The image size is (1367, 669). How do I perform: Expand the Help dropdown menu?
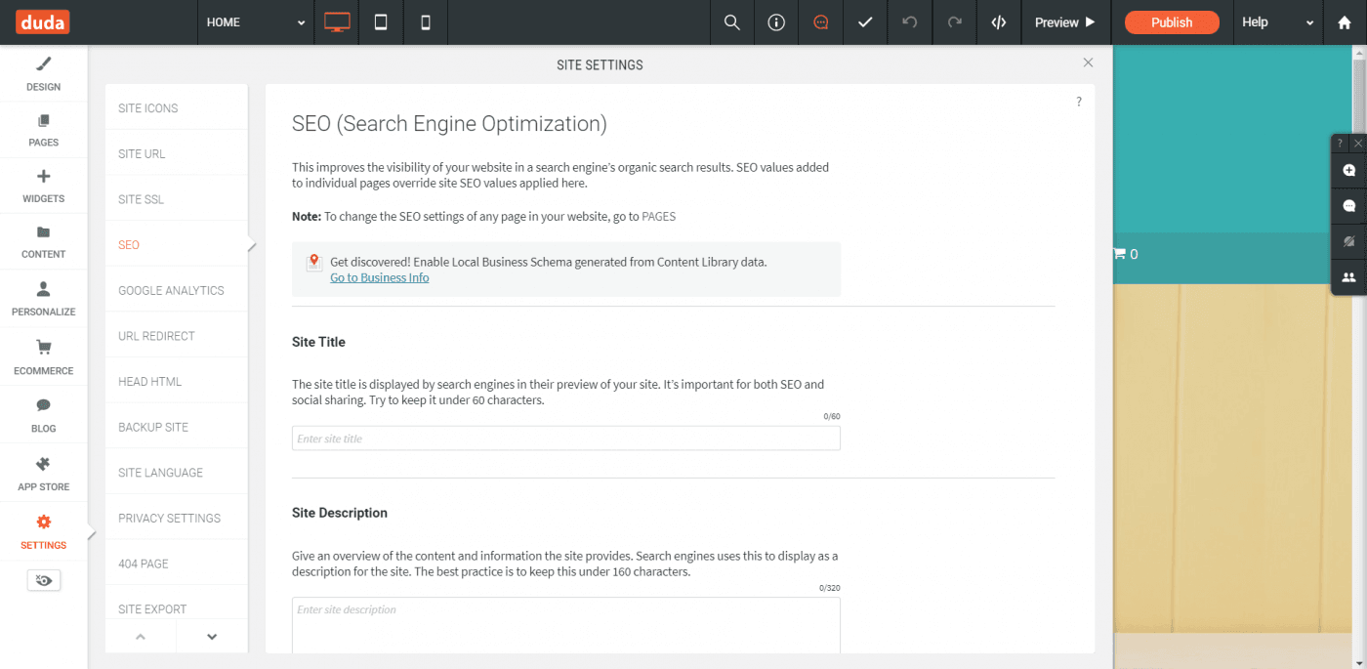click(x=1278, y=22)
